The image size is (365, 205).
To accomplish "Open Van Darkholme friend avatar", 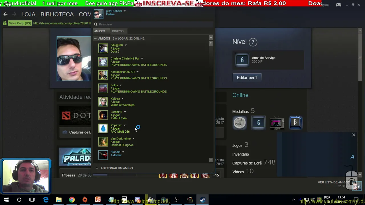I will pyautogui.click(x=103, y=142).
